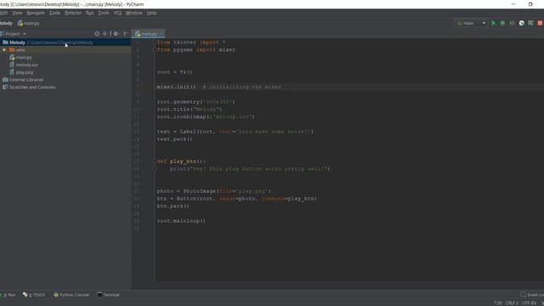
Task: Open the Code menu
Action: tap(54, 13)
